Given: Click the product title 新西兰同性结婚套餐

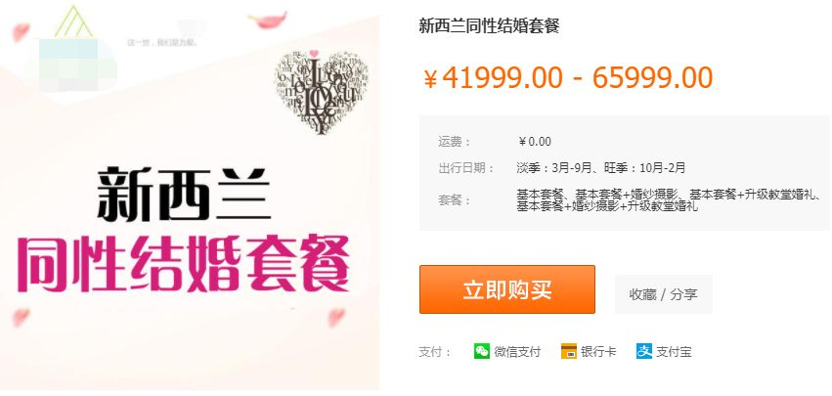Looking at the screenshot, I should 489,25.
